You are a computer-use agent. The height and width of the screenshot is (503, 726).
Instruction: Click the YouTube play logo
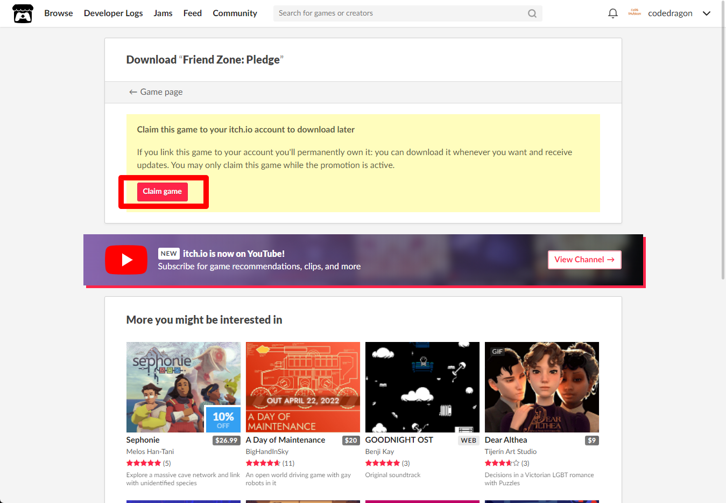tap(126, 260)
